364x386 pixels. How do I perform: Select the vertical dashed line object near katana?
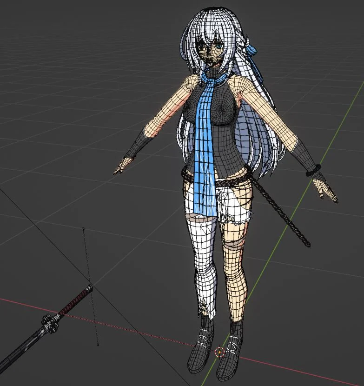(91, 287)
